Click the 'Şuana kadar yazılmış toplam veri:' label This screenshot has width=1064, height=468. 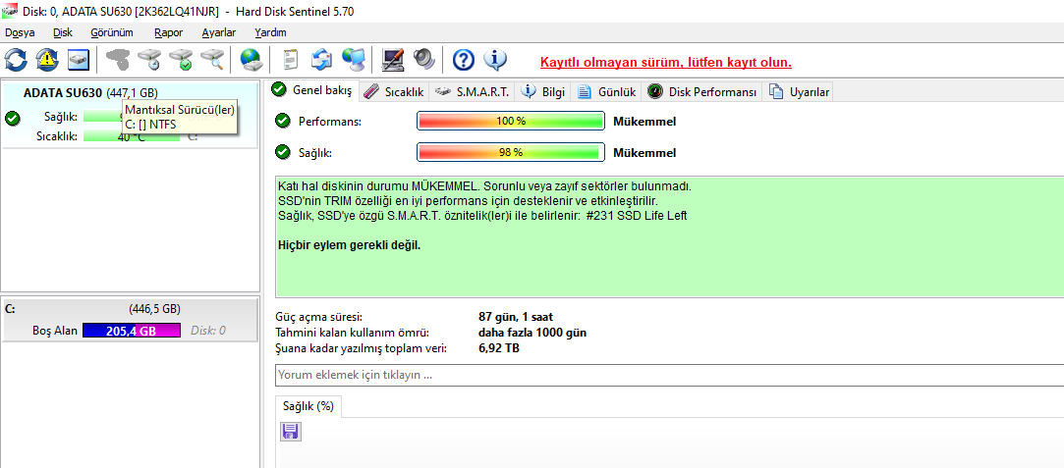361,348
